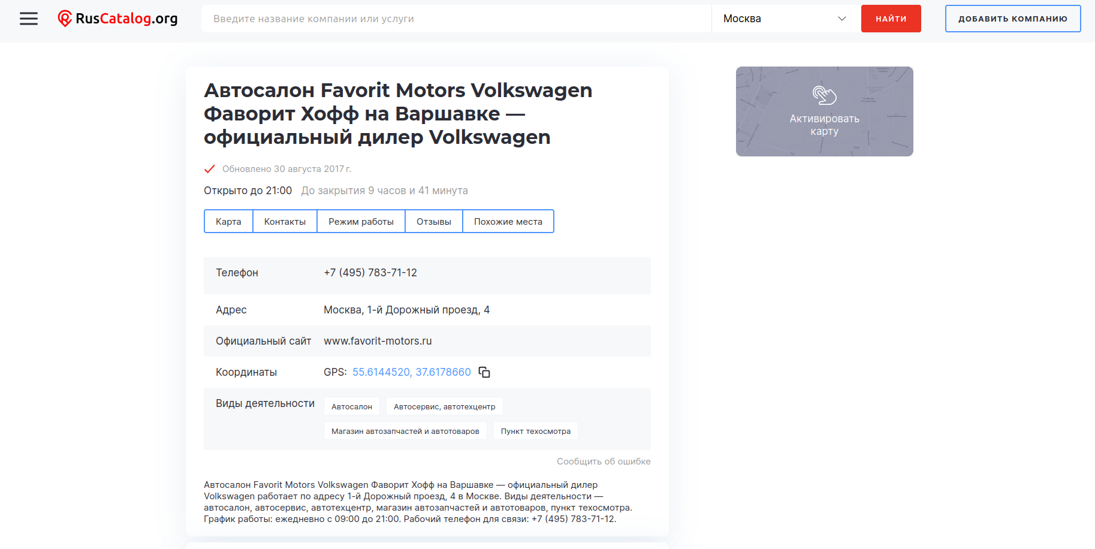Activate the map via Активировать карту

pos(824,125)
